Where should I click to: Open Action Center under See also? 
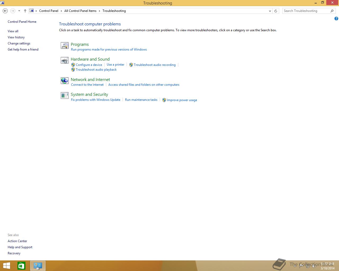[x=17, y=241]
